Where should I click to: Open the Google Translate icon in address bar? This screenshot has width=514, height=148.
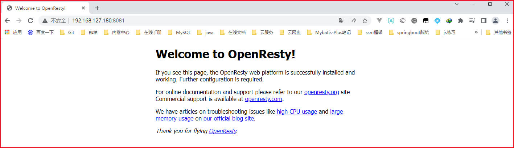(341, 21)
